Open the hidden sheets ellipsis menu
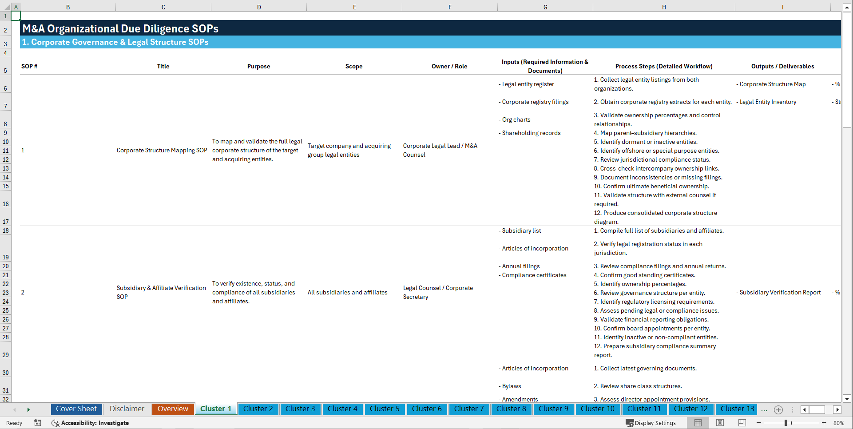This screenshot has height=429, width=853. point(764,409)
